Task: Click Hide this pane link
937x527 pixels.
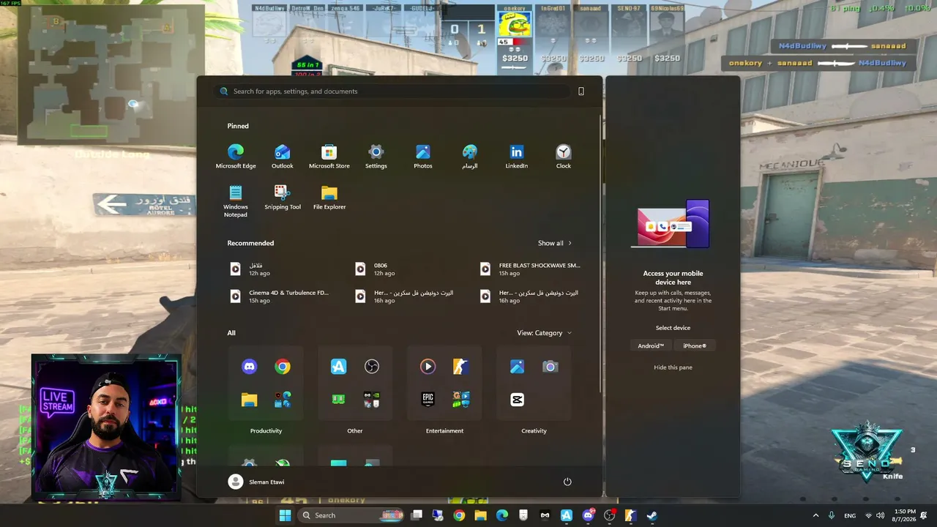Action: point(673,367)
